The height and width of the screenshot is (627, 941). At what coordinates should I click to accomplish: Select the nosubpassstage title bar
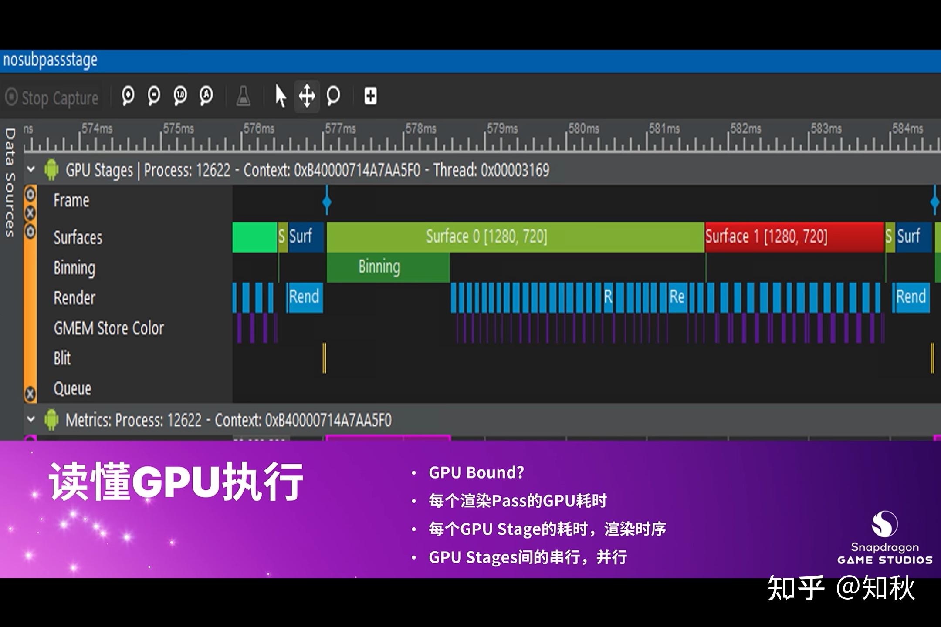(x=50, y=60)
